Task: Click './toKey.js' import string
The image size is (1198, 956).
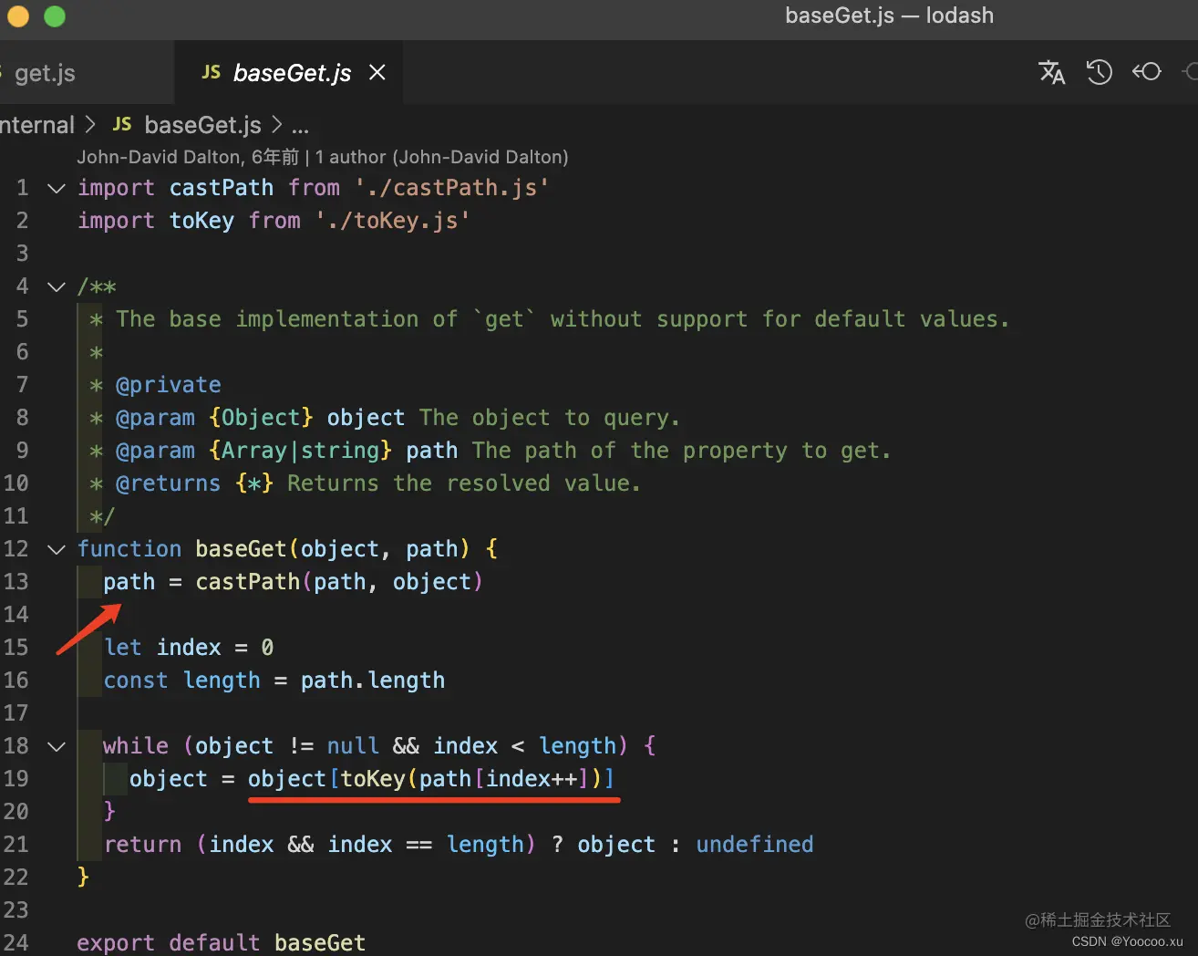Action: [393, 221]
